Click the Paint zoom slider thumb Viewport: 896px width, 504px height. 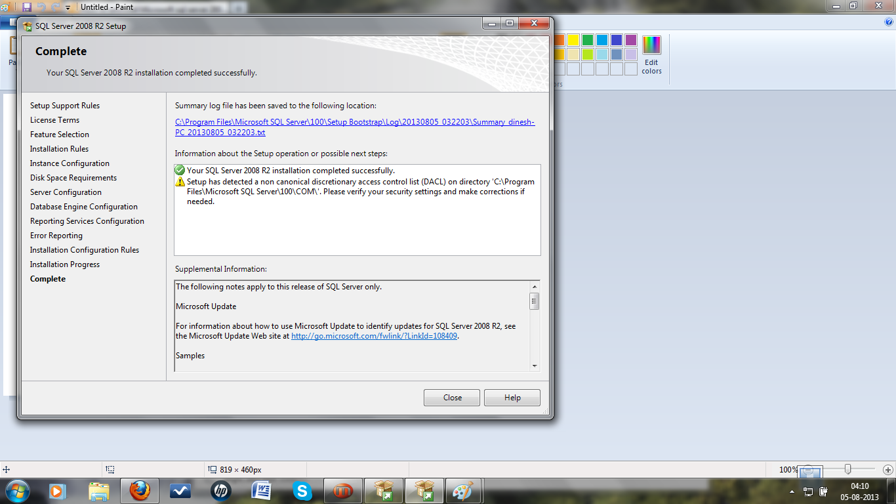[848, 469]
